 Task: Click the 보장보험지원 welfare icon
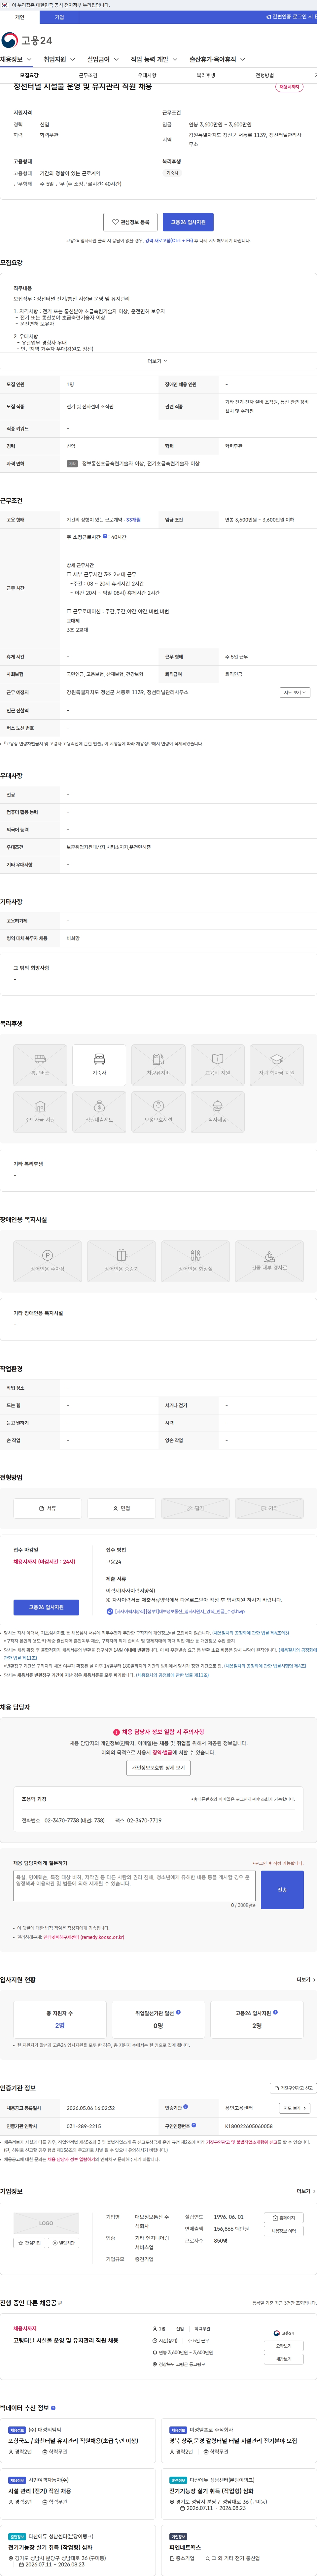pos(158,1112)
